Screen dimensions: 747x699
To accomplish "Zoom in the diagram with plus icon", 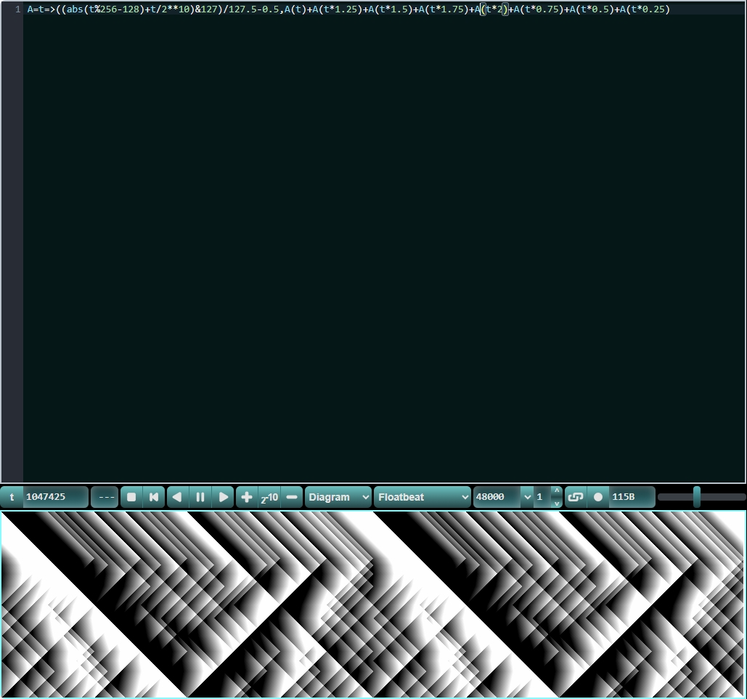I will (x=247, y=497).
